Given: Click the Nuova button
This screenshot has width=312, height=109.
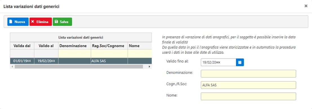Looking at the screenshot, I should 18,22.
